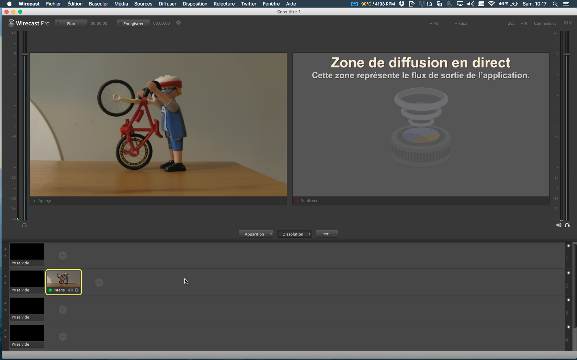Viewport: 577px width, 360px height.
Task: Toggle visibility dot for layer 3
Action: [568, 300]
